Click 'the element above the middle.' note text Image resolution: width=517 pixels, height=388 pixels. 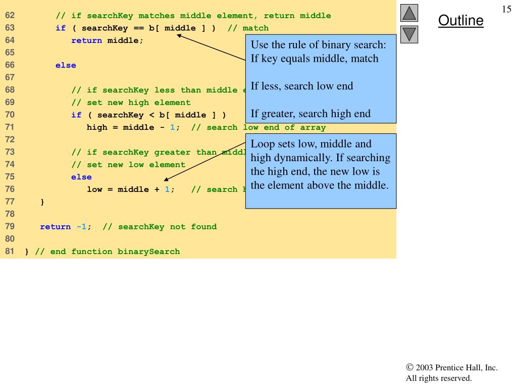coord(320,185)
